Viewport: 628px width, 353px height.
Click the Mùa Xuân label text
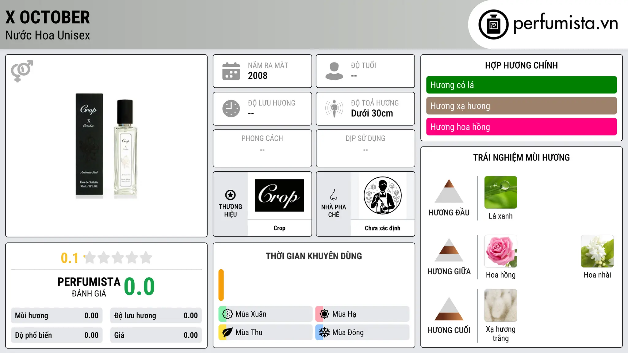point(251,314)
